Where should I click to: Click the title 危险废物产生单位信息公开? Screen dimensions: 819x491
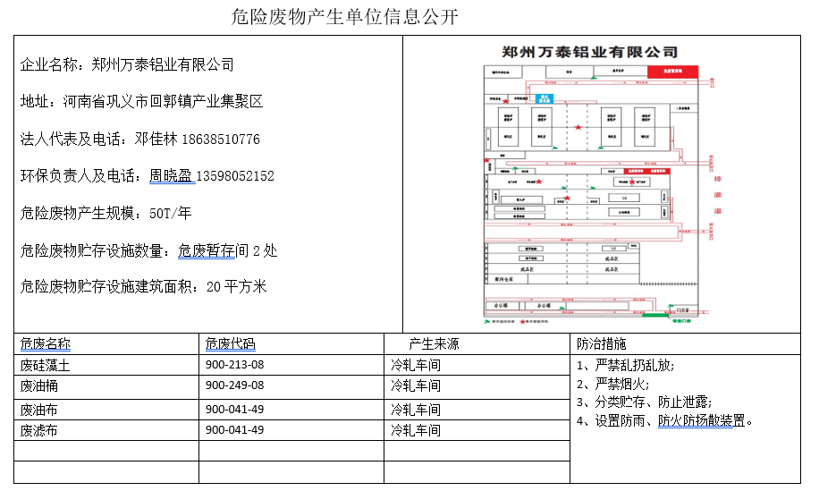click(x=345, y=17)
